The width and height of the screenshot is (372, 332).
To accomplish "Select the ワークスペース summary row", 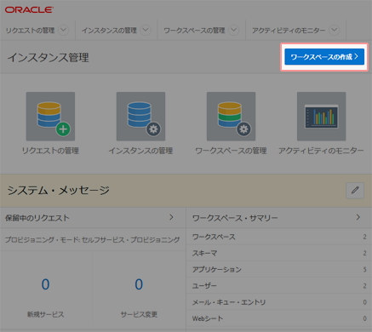I will click(x=279, y=237).
